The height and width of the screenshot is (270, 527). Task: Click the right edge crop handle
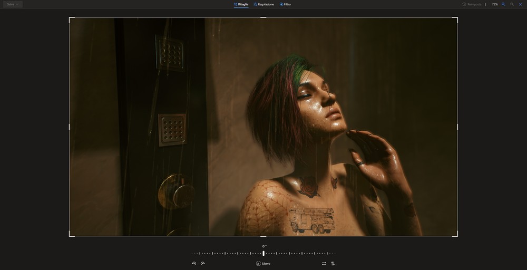(x=457, y=127)
